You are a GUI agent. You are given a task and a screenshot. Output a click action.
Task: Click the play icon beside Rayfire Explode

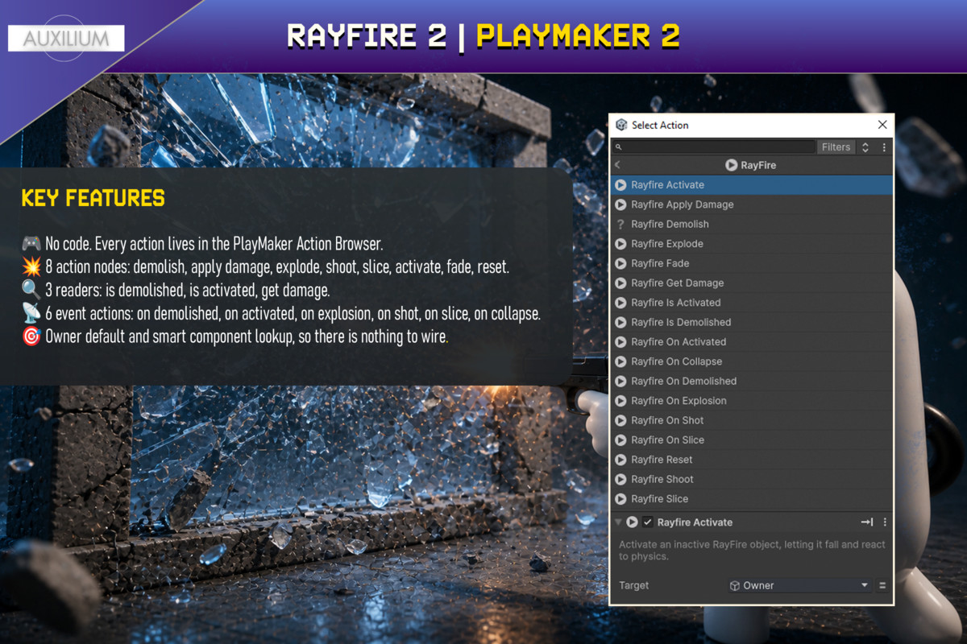click(x=620, y=244)
